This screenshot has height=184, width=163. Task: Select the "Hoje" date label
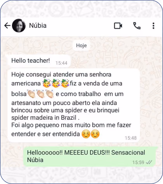pyautogui.click(x=81, y=45)
